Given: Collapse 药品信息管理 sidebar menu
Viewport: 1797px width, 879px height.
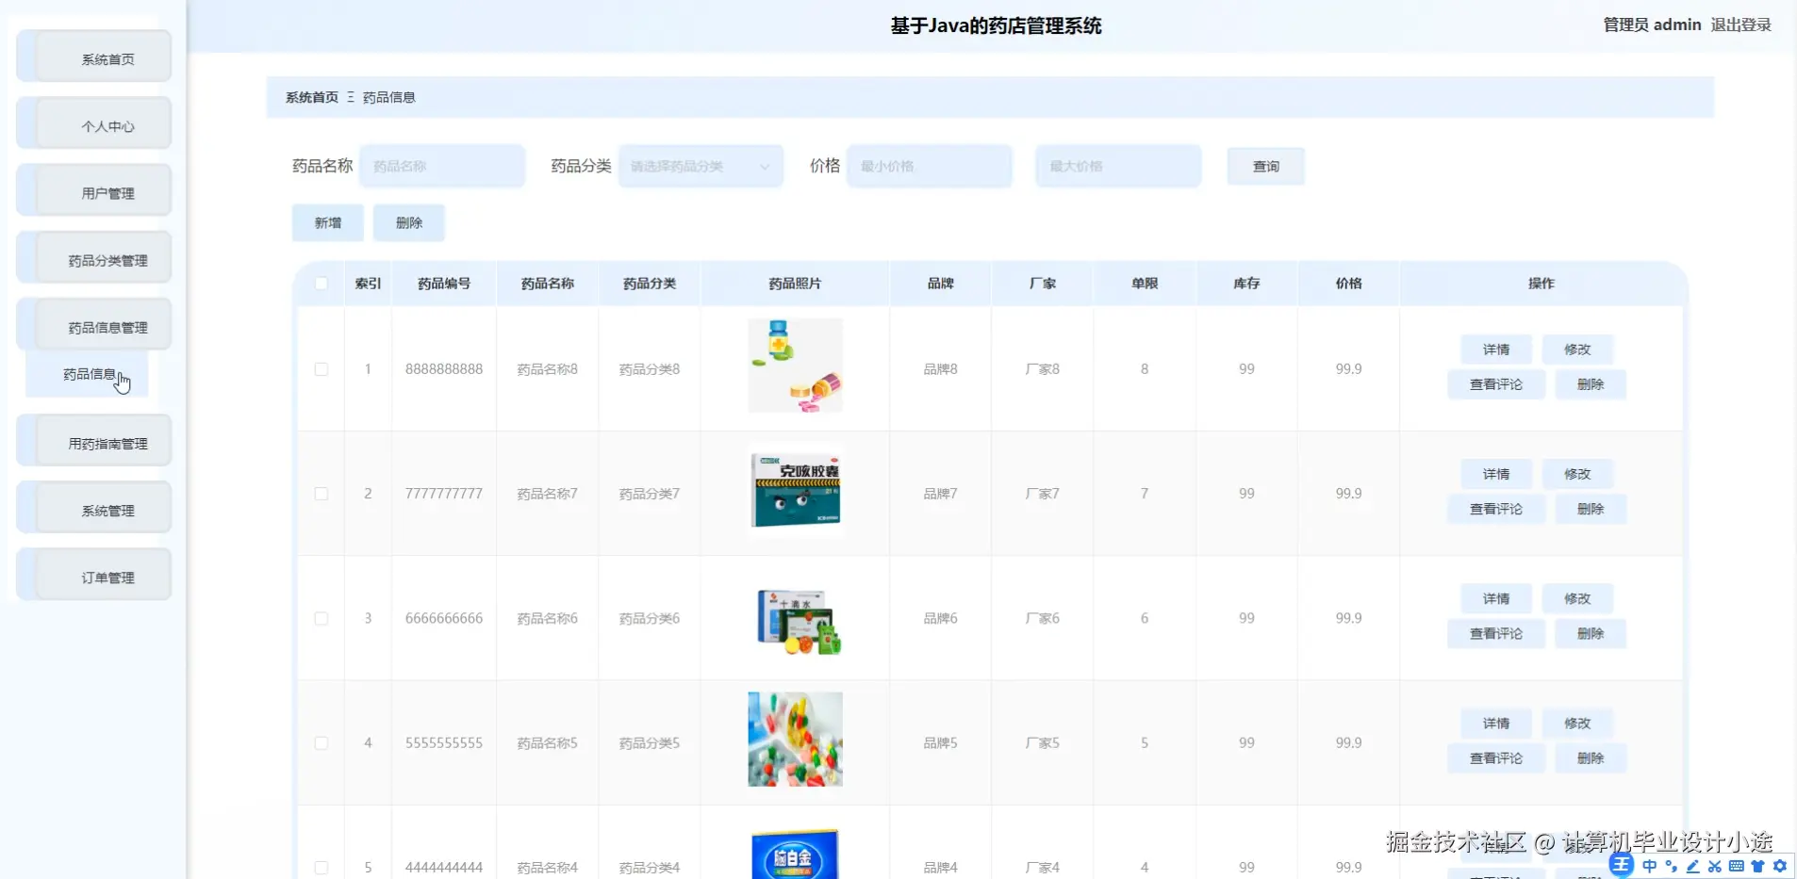Looking at the screenshot, I should coord(94,325).
